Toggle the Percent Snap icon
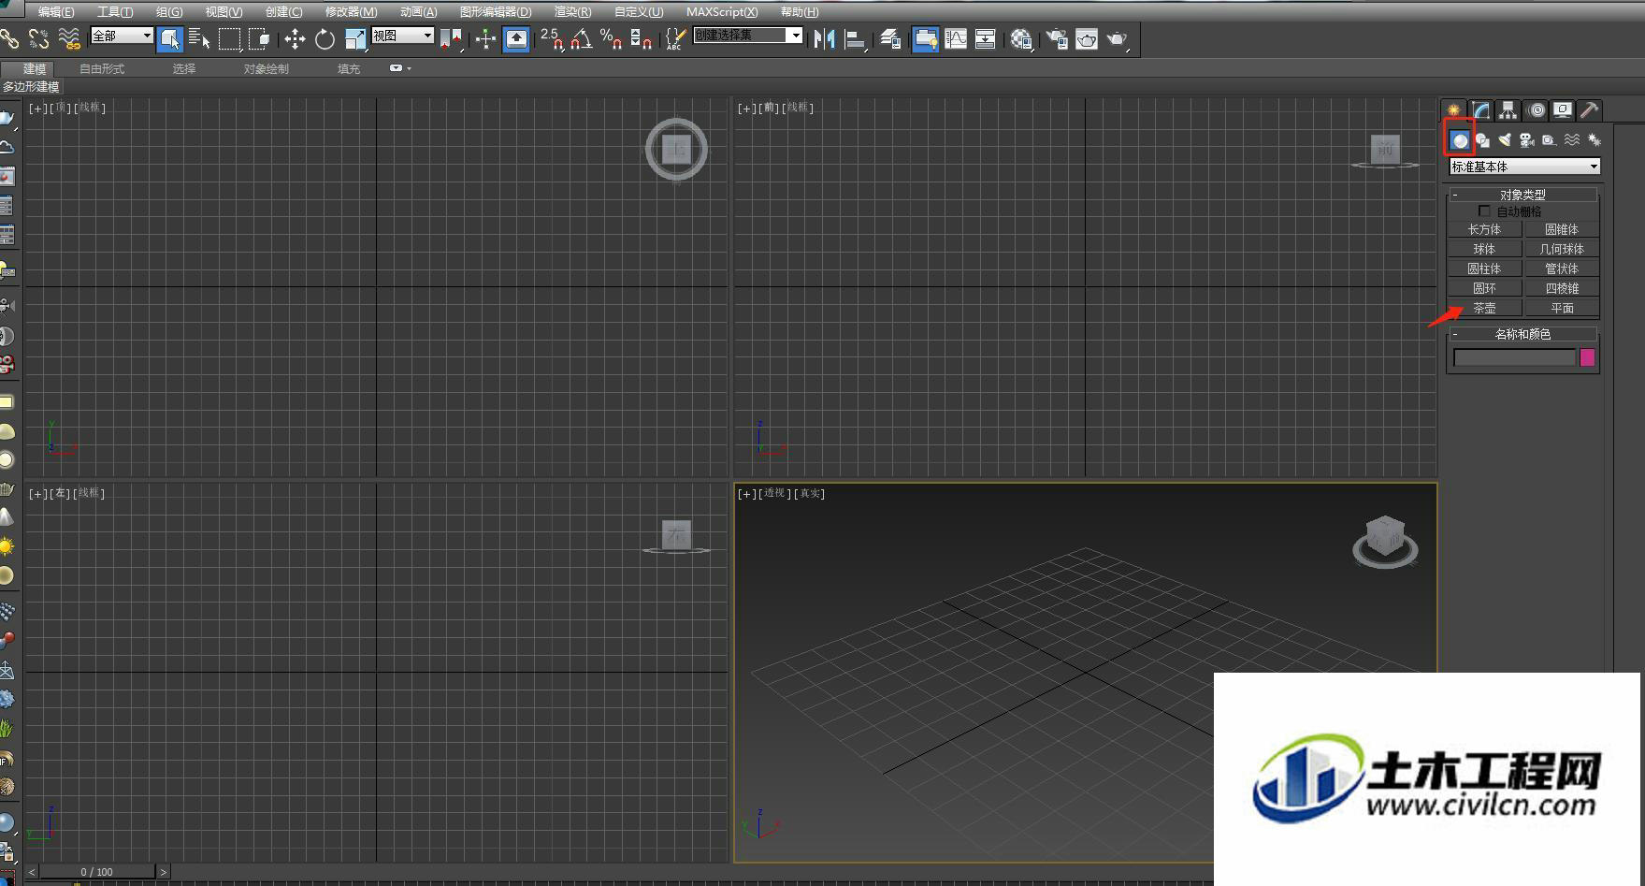The width and height of the screenshot is (1645, 886). click(612, 38)
